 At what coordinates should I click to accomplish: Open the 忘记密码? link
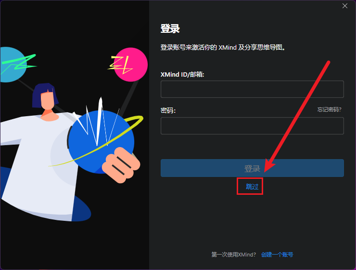click(329, 109)
